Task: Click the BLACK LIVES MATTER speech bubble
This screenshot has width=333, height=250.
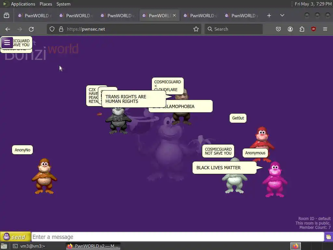Action: 224,168
